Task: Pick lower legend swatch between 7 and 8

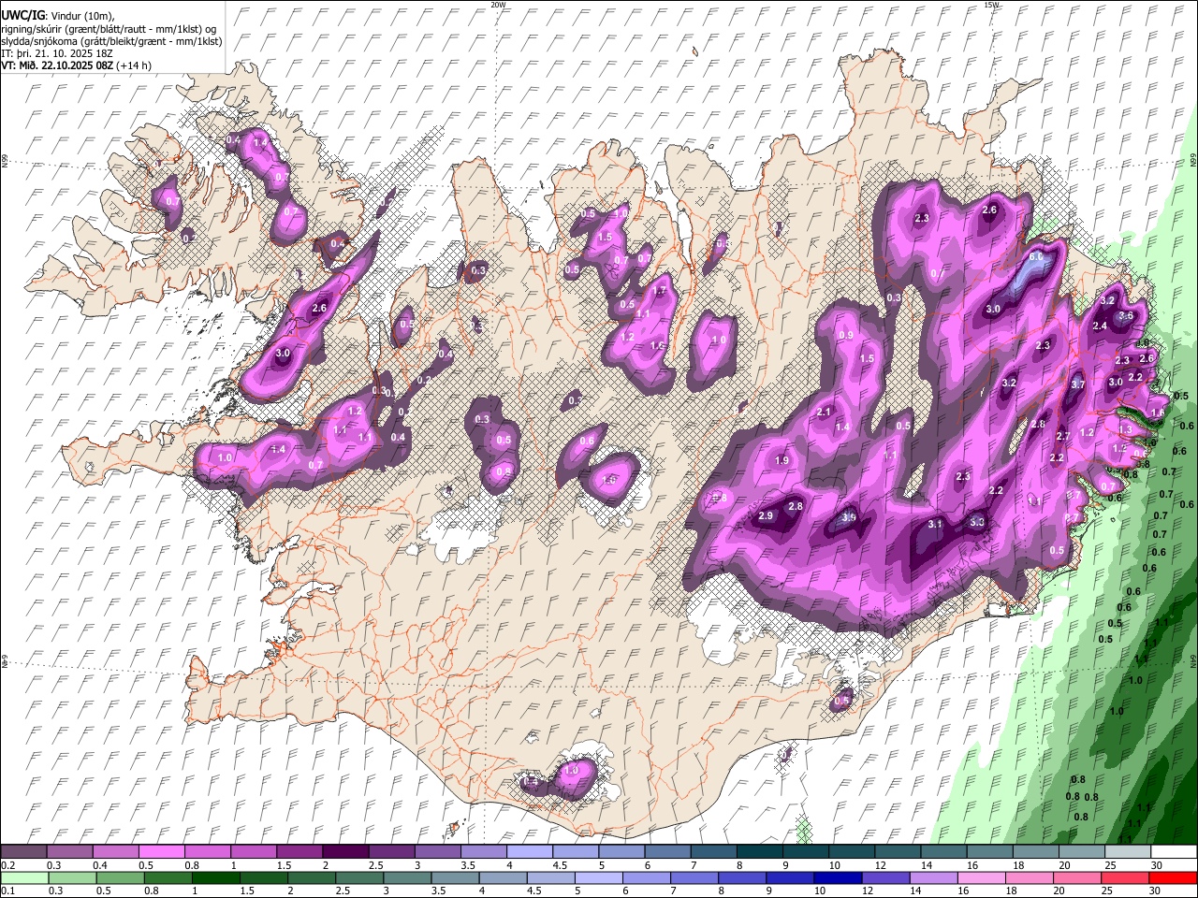Action: click(694, 877)
